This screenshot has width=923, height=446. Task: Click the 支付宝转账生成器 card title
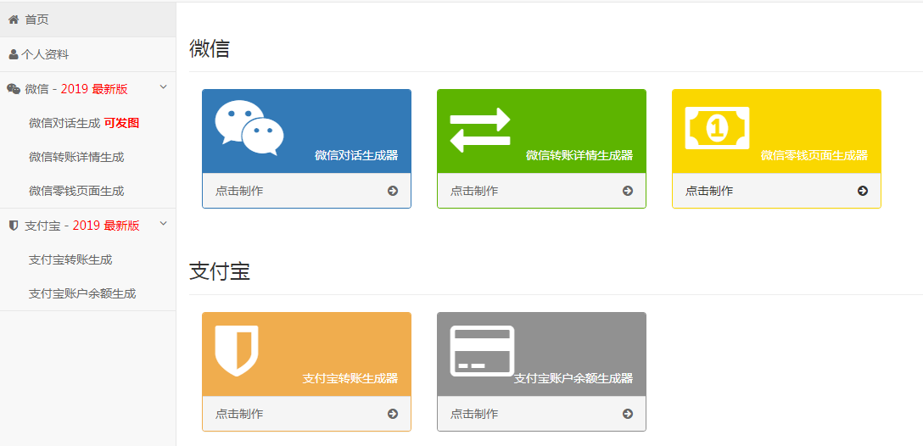pyautogui.click(x=350, y=378)
